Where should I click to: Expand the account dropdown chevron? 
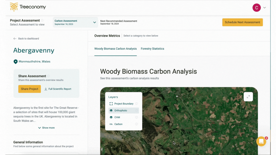click(x=264, y=8)
